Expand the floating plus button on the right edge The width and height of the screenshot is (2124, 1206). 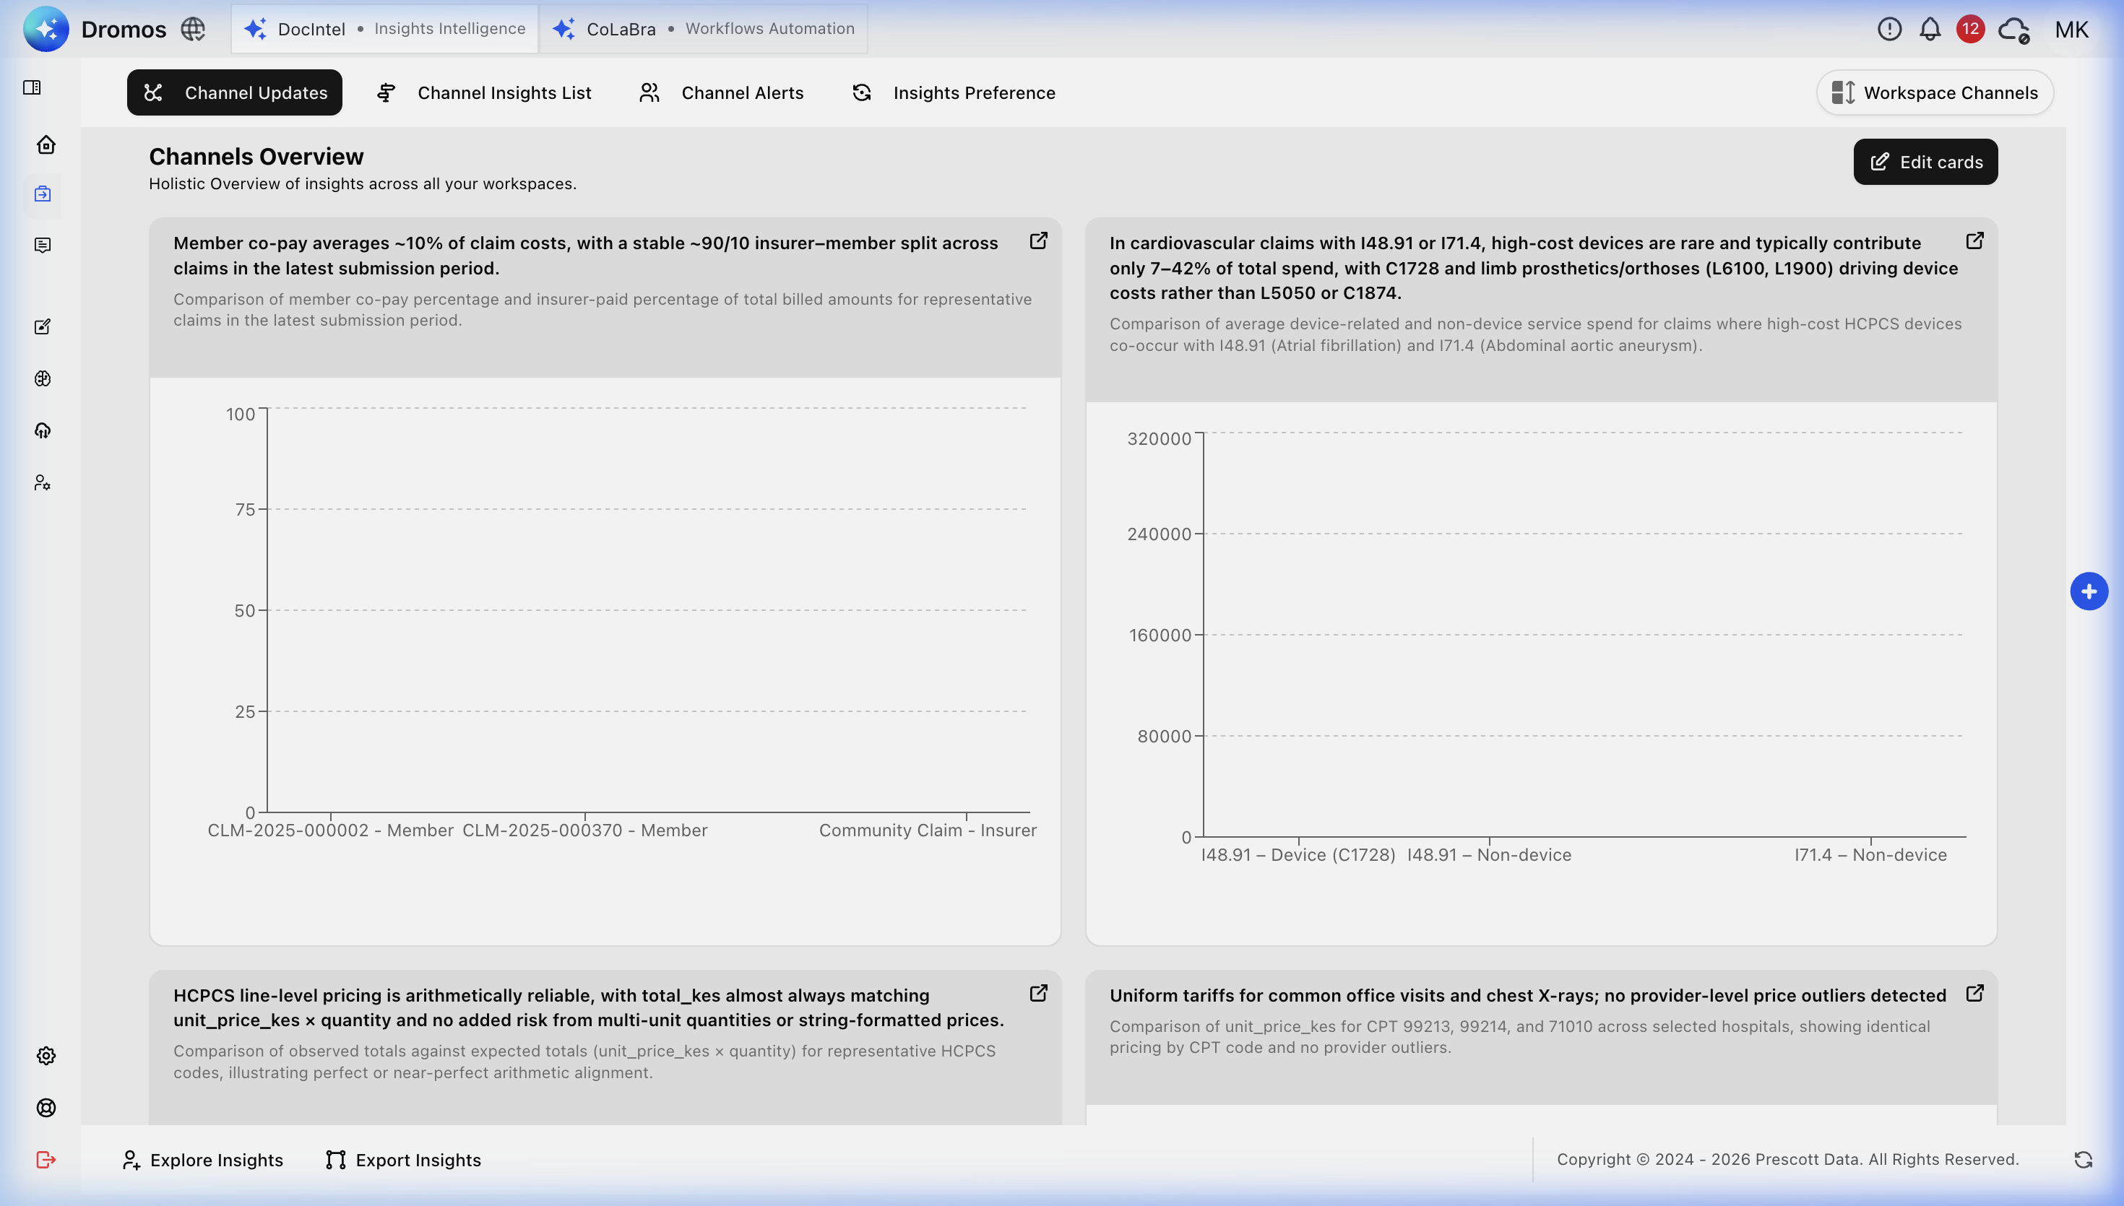pyautogui.click(x=2089, y=591)
